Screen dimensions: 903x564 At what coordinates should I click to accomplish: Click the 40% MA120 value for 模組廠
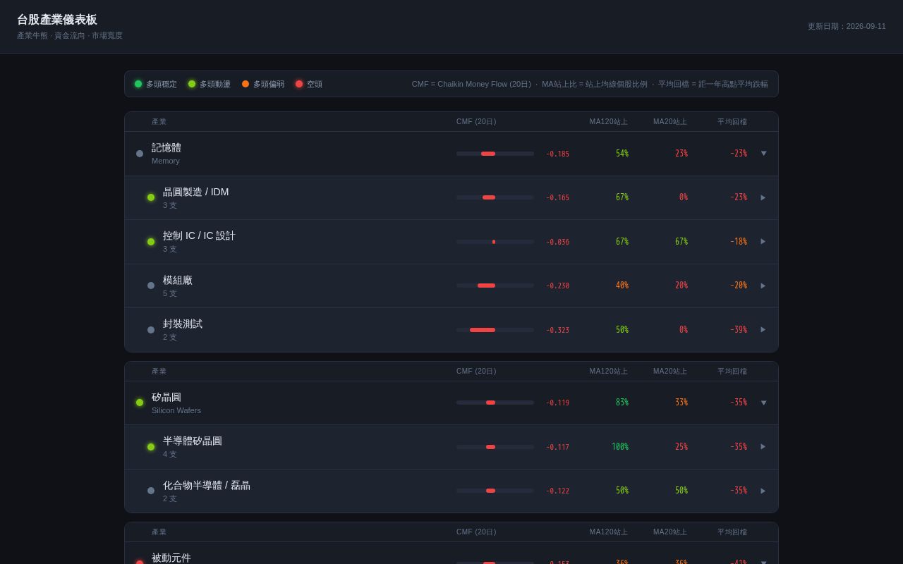click(622, 286)
